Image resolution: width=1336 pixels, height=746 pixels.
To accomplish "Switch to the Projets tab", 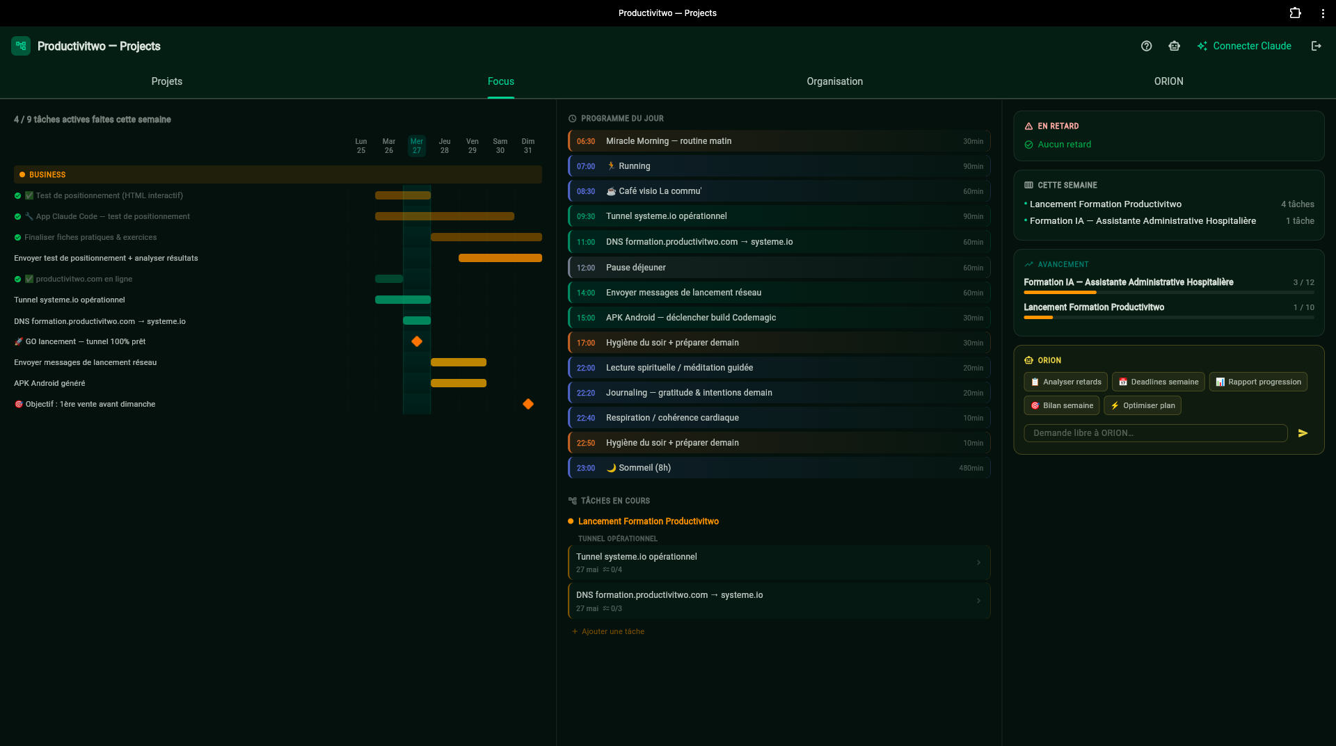I will click(167, 81).
